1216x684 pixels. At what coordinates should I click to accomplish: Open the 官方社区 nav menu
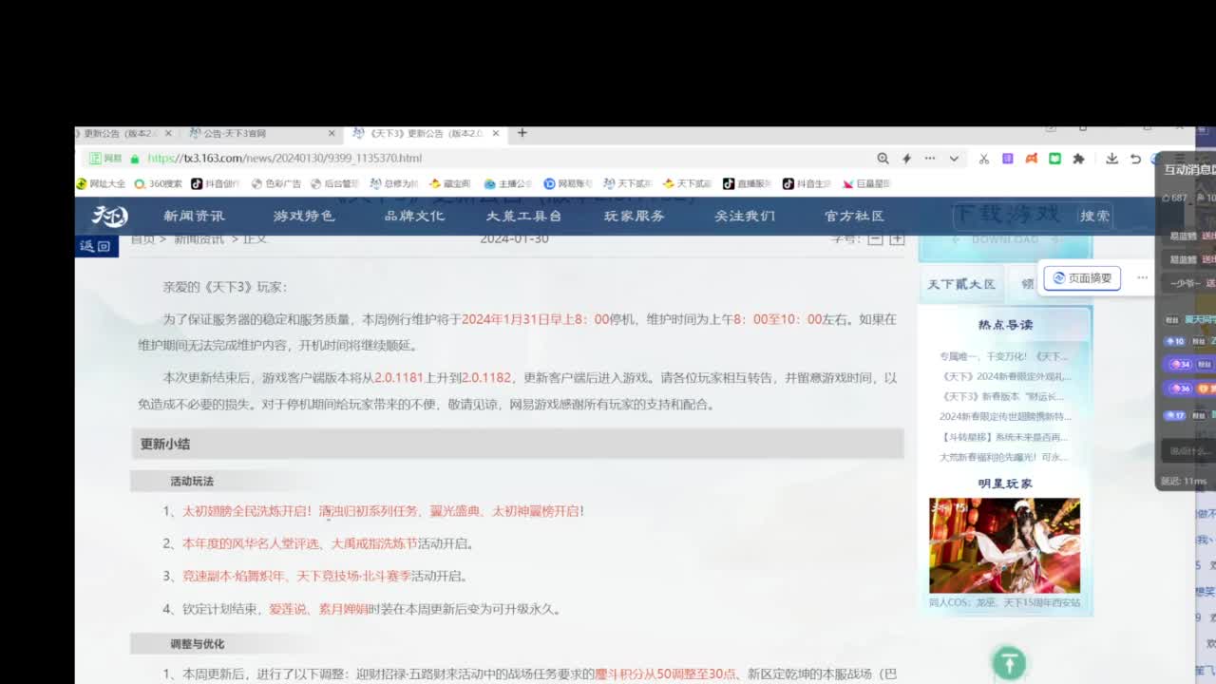click(x=854, y=217)
